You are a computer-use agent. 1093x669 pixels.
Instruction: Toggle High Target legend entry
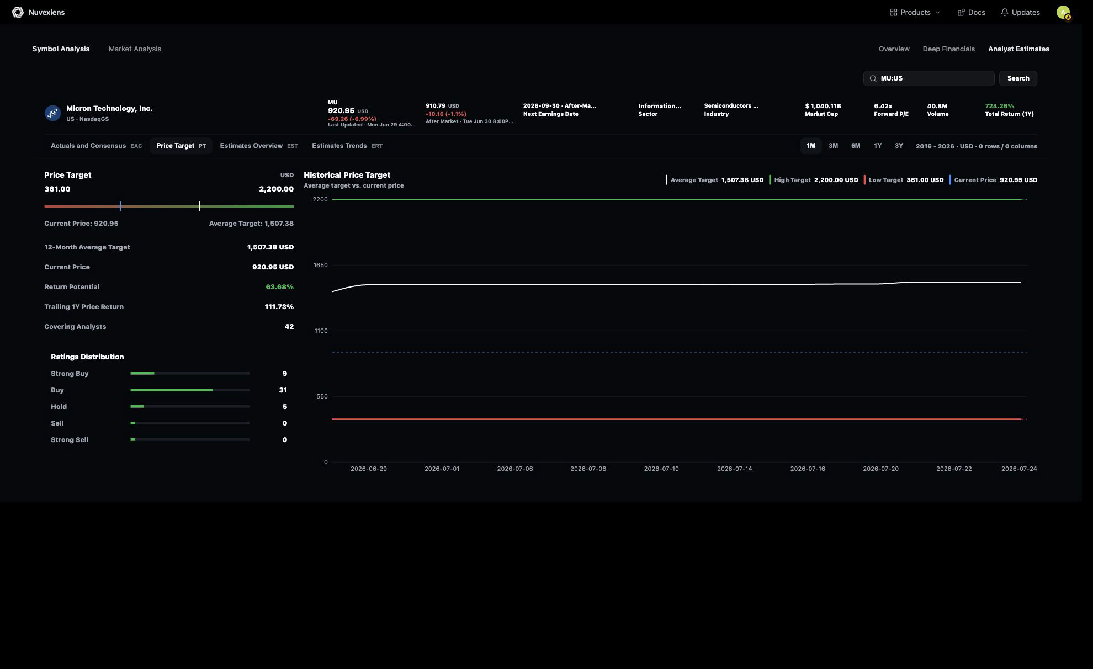coord(814,180)
